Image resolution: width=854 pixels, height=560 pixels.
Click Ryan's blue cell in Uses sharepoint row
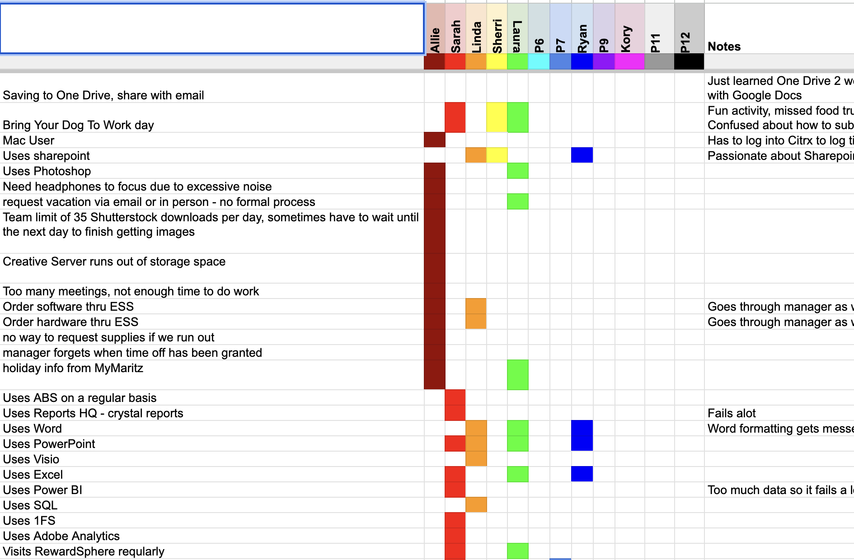click(x=582, y=156)
